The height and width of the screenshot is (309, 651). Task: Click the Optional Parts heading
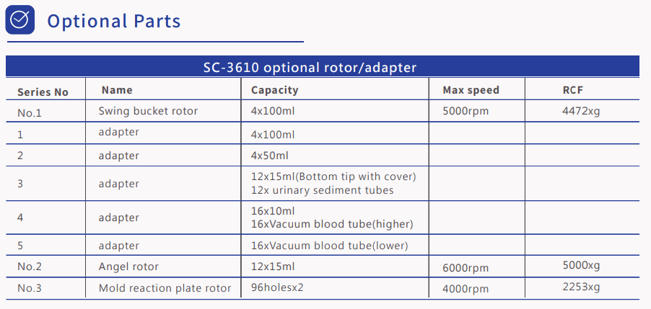113,21
